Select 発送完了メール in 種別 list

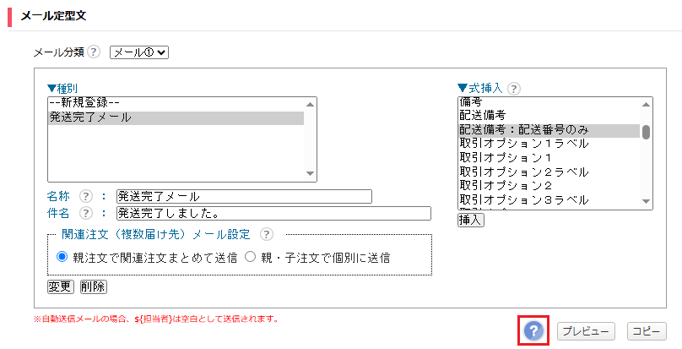pos(176,117)
